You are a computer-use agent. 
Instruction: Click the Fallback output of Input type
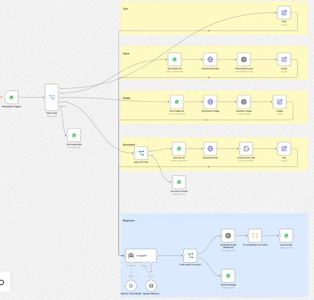(58, 106)
